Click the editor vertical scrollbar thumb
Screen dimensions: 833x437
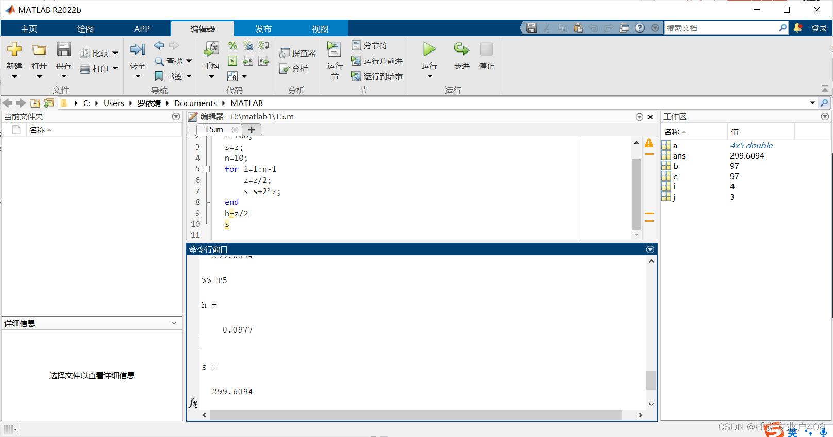point(636,195)
